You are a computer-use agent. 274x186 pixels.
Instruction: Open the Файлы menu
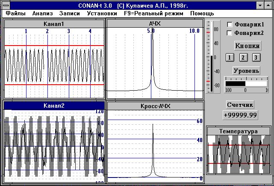coord(16,13)
